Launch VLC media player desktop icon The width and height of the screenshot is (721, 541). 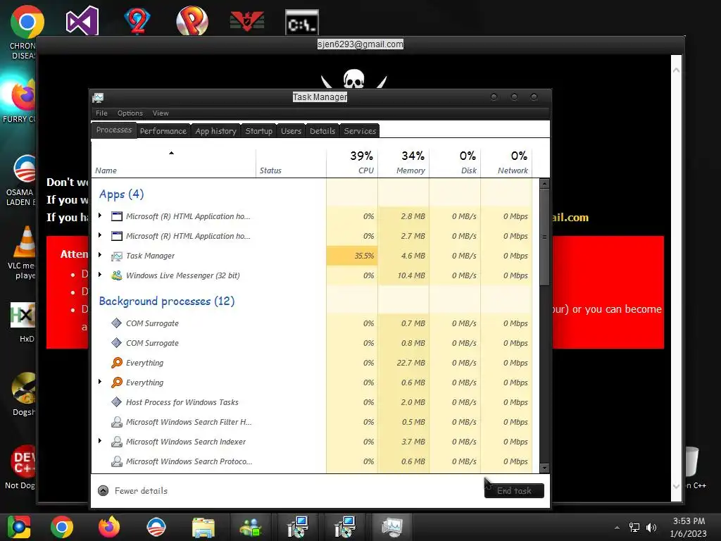25,242
